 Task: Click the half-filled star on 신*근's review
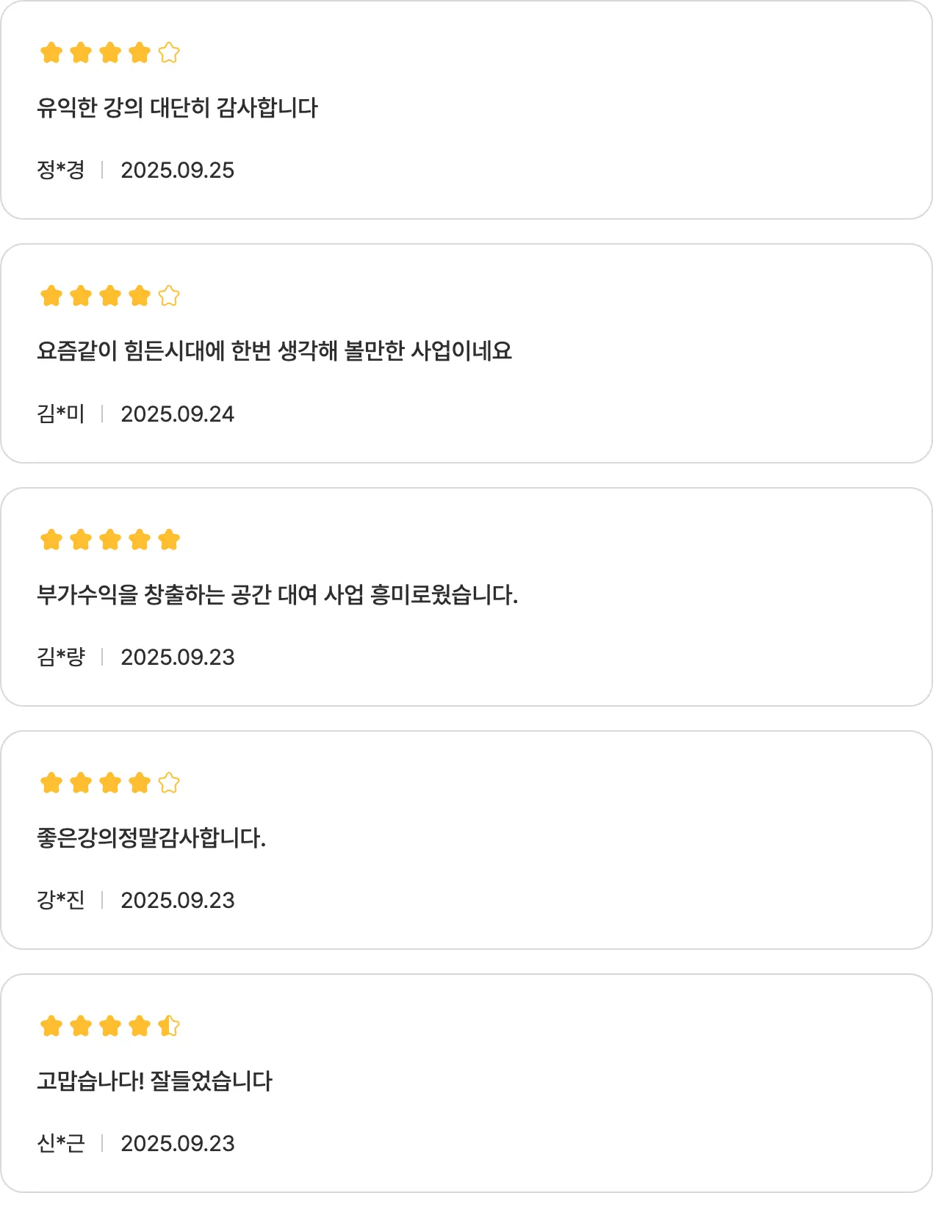pyautogui.click(x=169, y=1026)
